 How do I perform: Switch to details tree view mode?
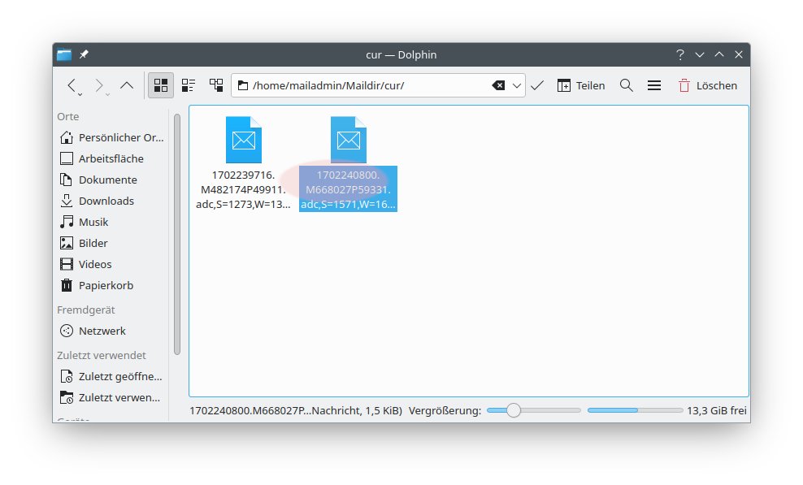click(x=216, y=85)
